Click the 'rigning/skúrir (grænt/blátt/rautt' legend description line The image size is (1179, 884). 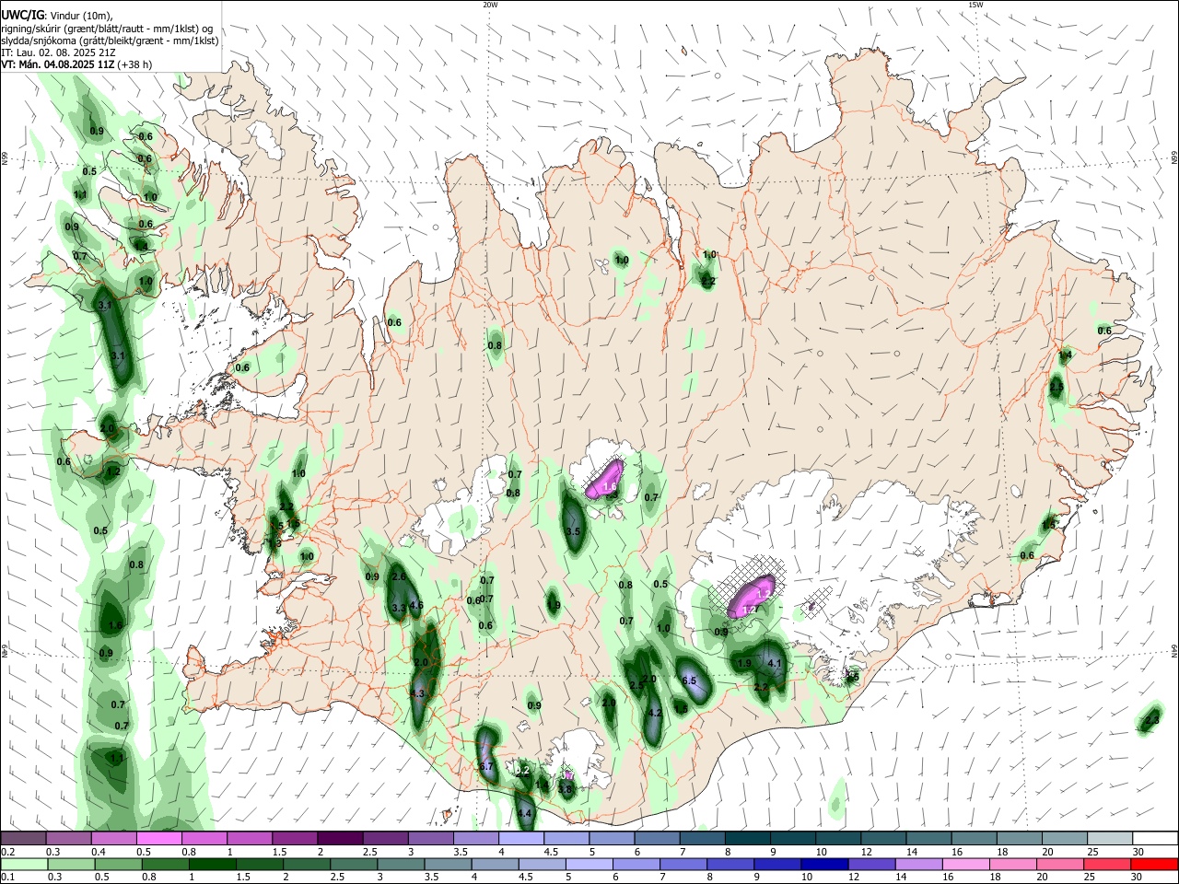click(x=107, y=29)
